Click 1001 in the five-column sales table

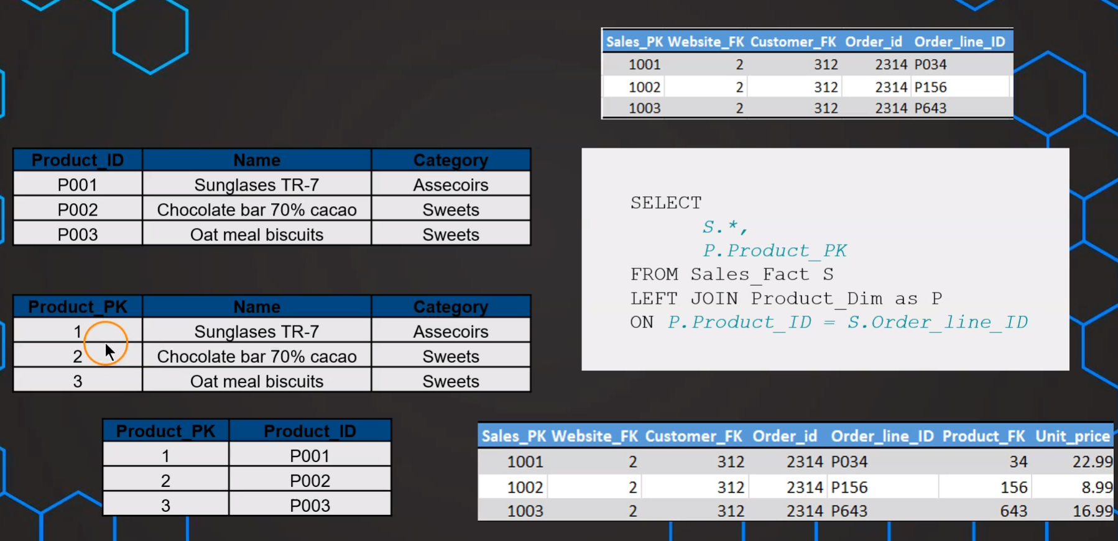coord(645,65)
